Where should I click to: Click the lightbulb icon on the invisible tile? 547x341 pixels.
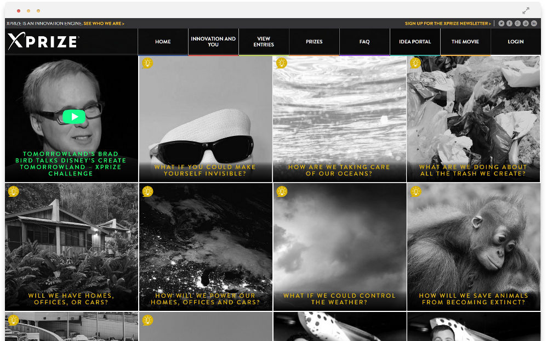tap(147, 63)
